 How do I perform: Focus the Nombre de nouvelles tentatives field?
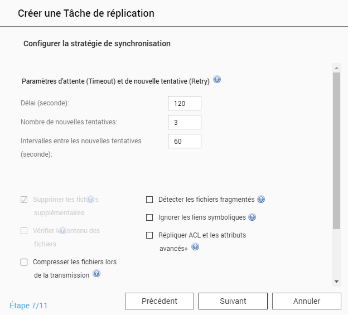coord(184,122)
